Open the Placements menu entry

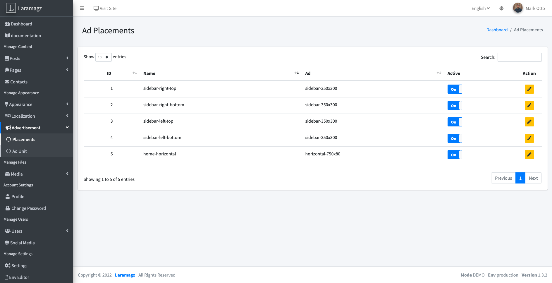(23, 139)
